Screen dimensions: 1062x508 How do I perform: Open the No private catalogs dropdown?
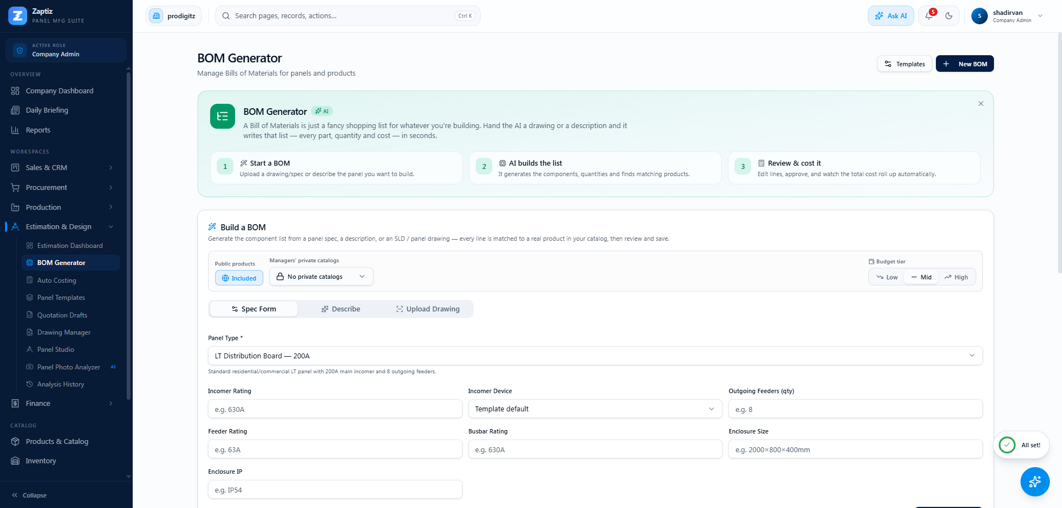pos(321,277)
